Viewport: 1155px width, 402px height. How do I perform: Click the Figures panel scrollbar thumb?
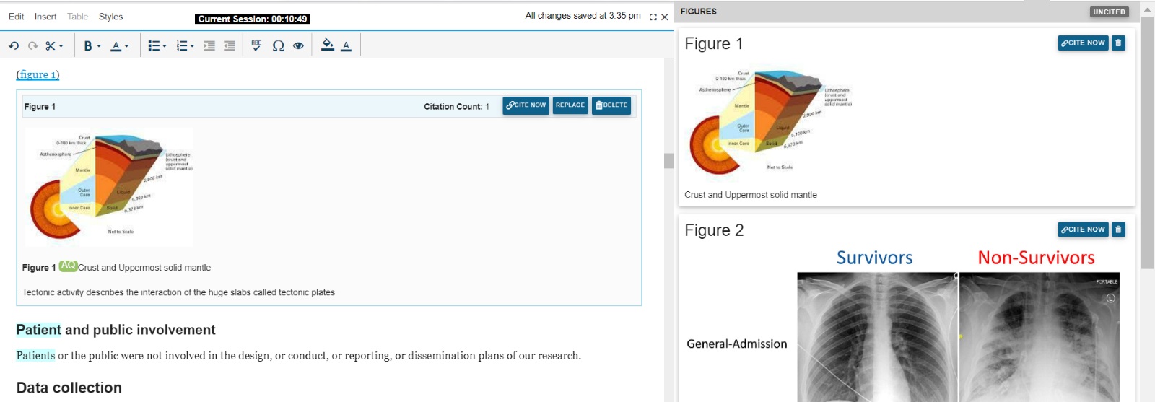point(1147,143)
